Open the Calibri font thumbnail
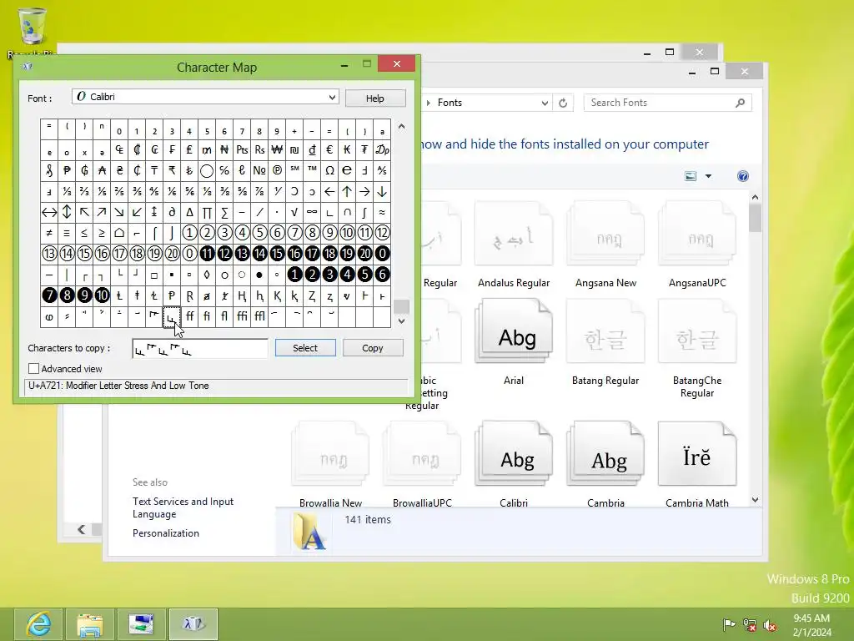This screenshot has height=641, width=854. click(514, 453)
